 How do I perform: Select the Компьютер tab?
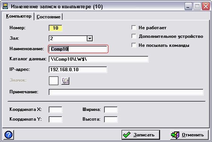18,16
